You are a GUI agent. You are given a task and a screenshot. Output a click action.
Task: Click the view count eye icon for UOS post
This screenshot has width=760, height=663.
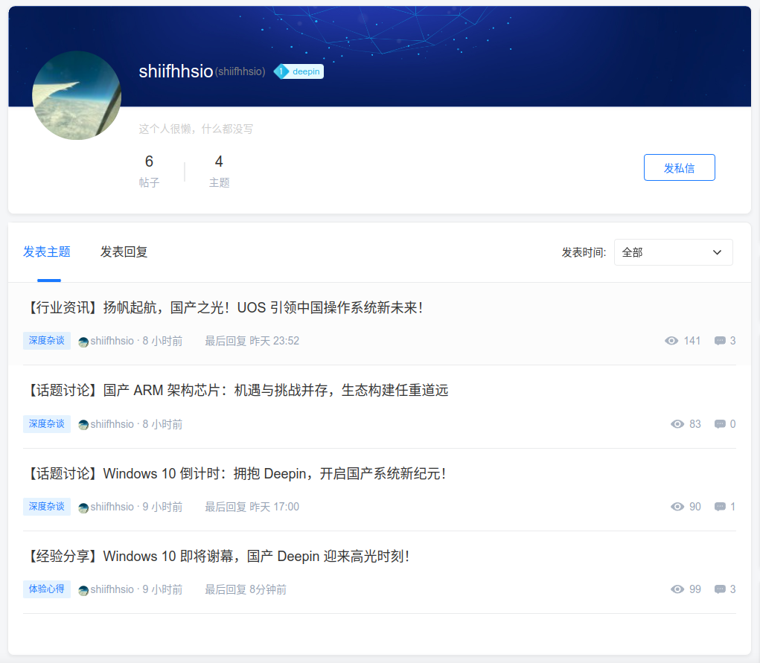coord(671,341)
